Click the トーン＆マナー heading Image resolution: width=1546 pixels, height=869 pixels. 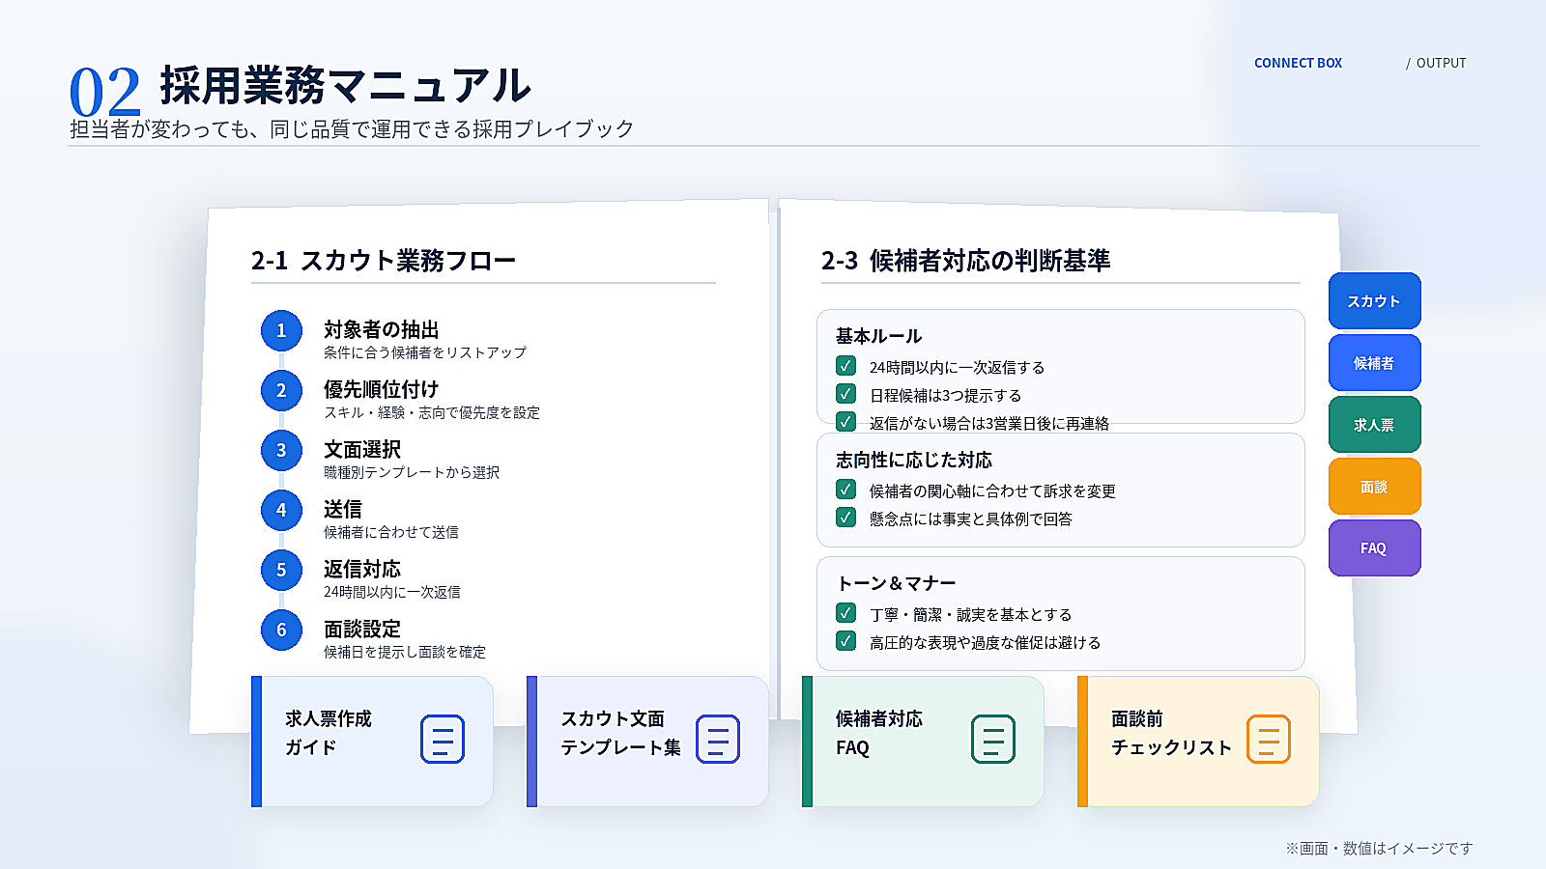click(x=896, y=583)
